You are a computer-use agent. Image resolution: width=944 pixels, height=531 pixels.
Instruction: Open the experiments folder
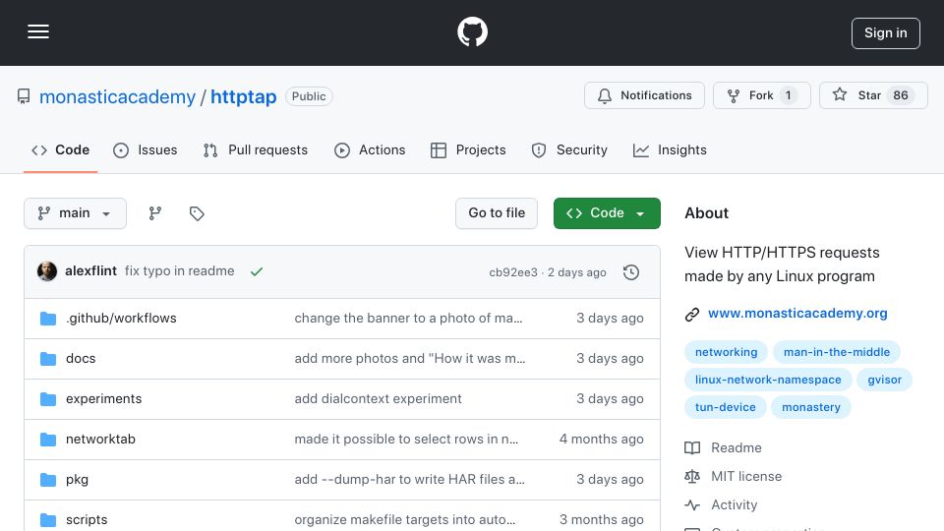click(103, 398)
